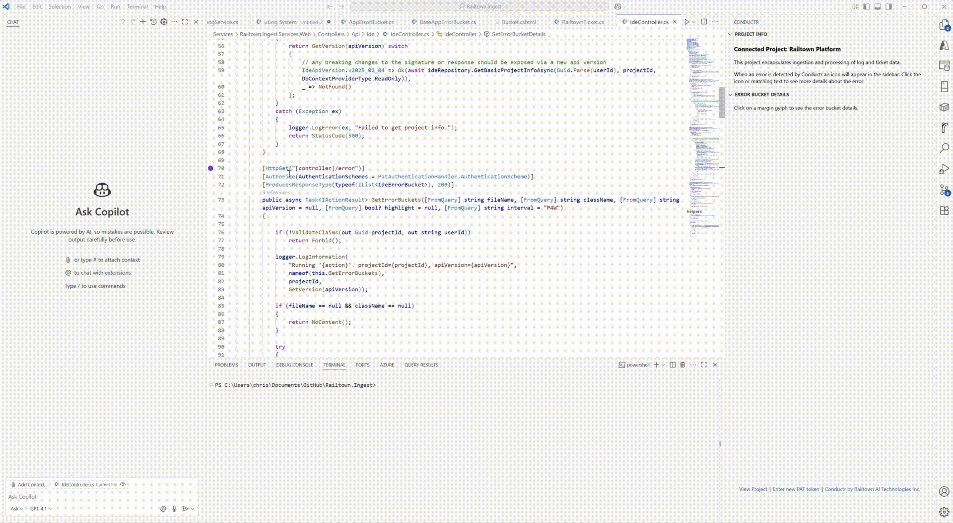953x523 pixels.
Task: Maximize the chat panel
Action: tap(185, 22)
